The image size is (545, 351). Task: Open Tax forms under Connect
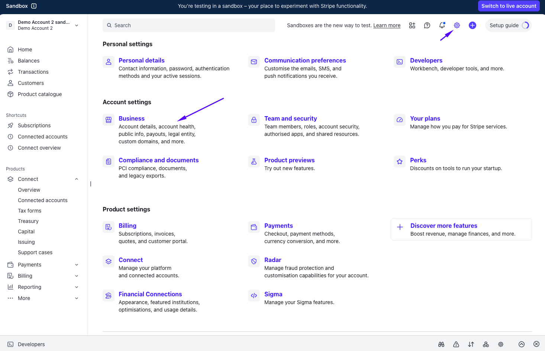29,211
